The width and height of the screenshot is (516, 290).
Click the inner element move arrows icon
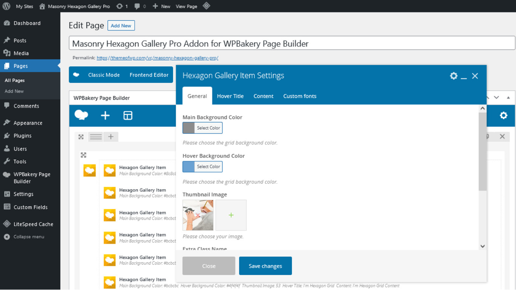(x=83, y=155)
